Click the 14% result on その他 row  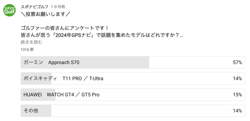pos(237,111)
